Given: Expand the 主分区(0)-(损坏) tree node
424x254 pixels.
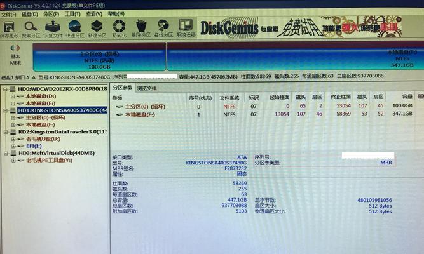Looking at the screenshot, I should 13,118.
